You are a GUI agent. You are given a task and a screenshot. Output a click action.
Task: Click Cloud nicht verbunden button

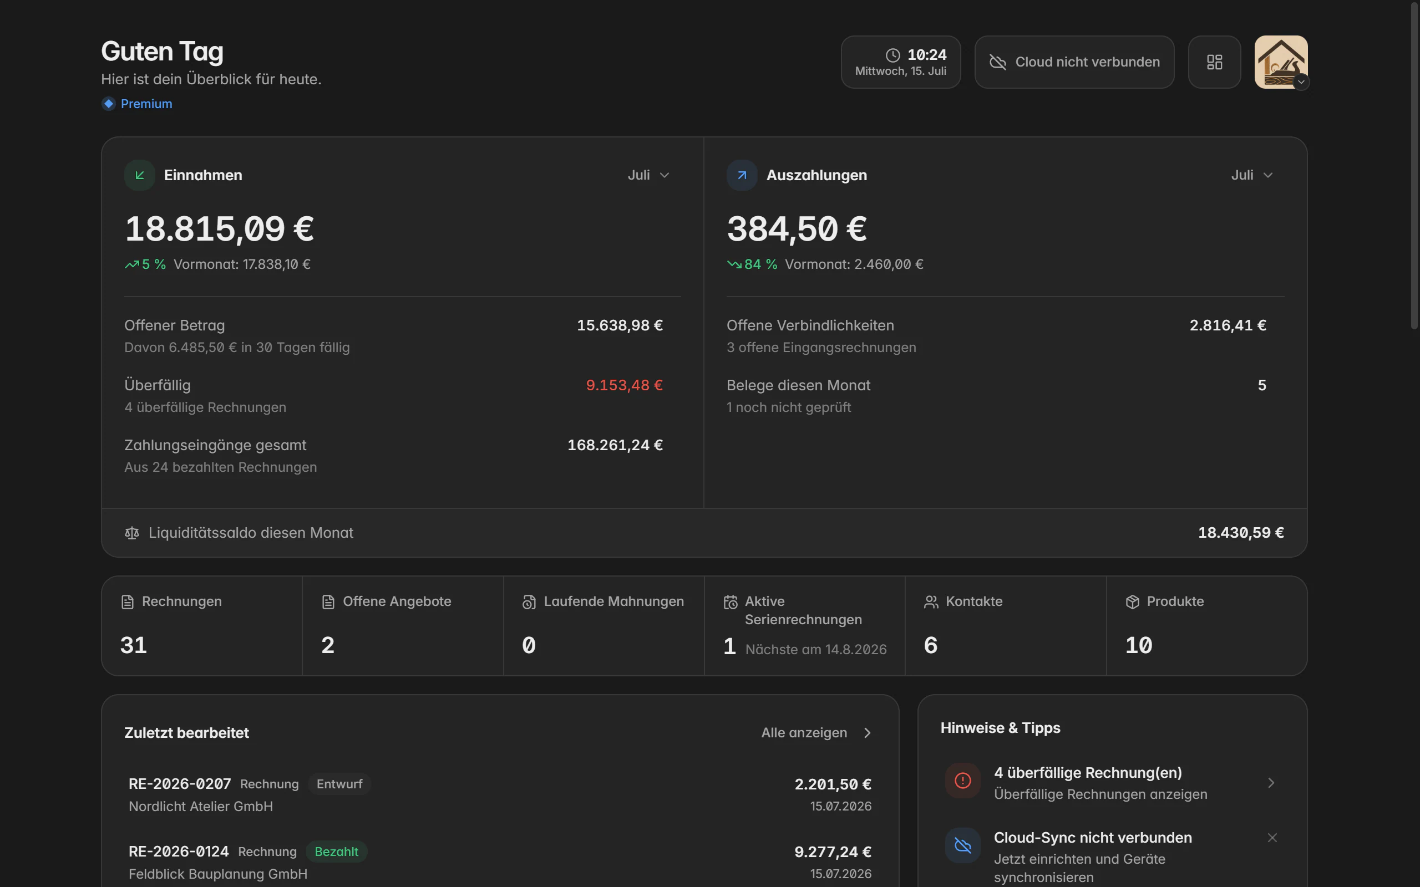tap(1074, 62)
